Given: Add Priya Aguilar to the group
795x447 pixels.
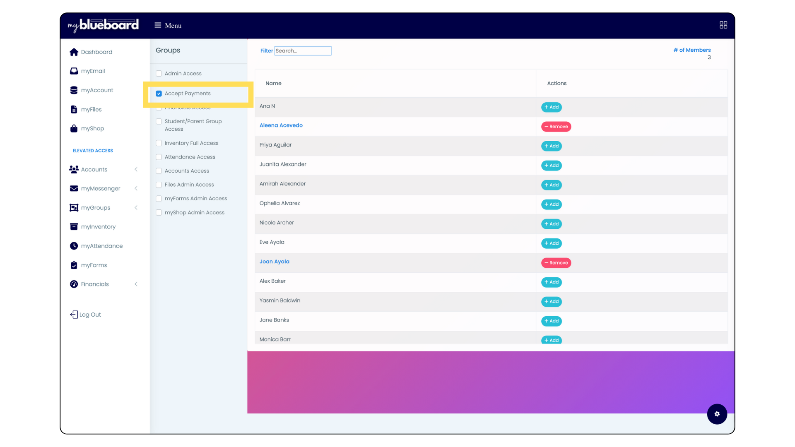Looking at the screenshot, I should [551, 146].
